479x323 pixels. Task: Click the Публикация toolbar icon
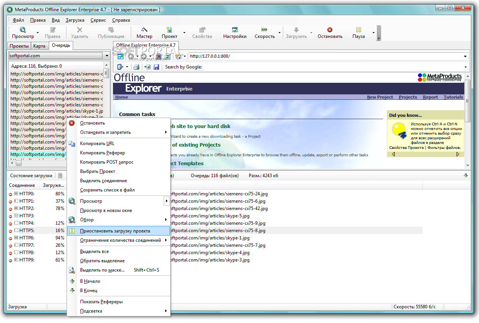(111, 30)
